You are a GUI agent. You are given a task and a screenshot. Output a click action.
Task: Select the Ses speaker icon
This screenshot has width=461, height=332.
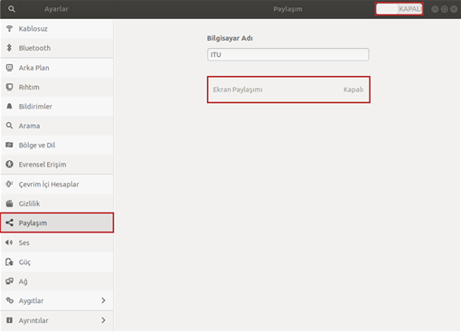pyautogui.click(x=9, y=242)
